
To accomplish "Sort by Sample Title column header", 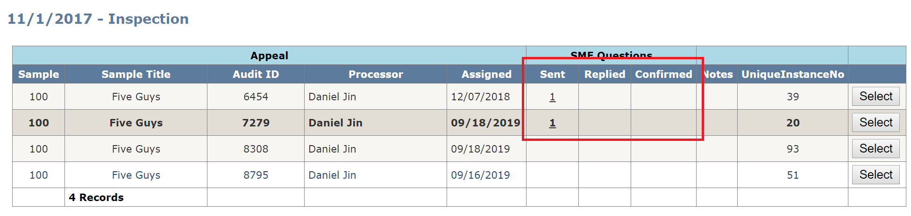I will point(136,74).
